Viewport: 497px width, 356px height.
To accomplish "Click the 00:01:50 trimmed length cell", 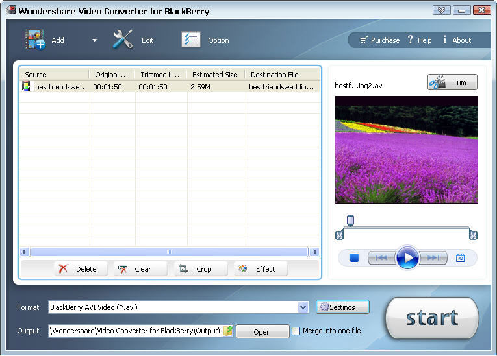I will (x=153, y=87).
